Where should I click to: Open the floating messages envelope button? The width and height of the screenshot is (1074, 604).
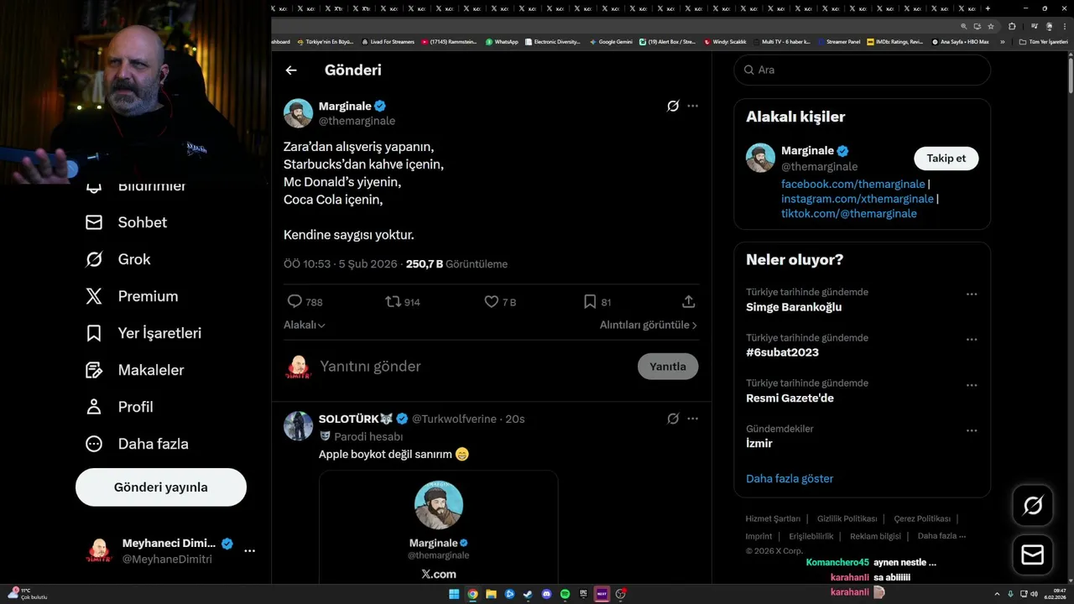click(x=1033, y=555)
